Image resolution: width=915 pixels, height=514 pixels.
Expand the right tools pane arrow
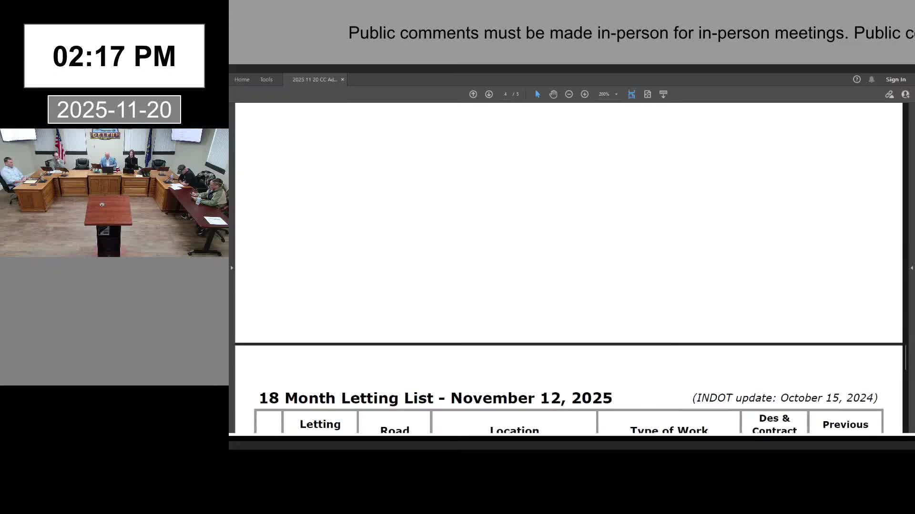912,268
